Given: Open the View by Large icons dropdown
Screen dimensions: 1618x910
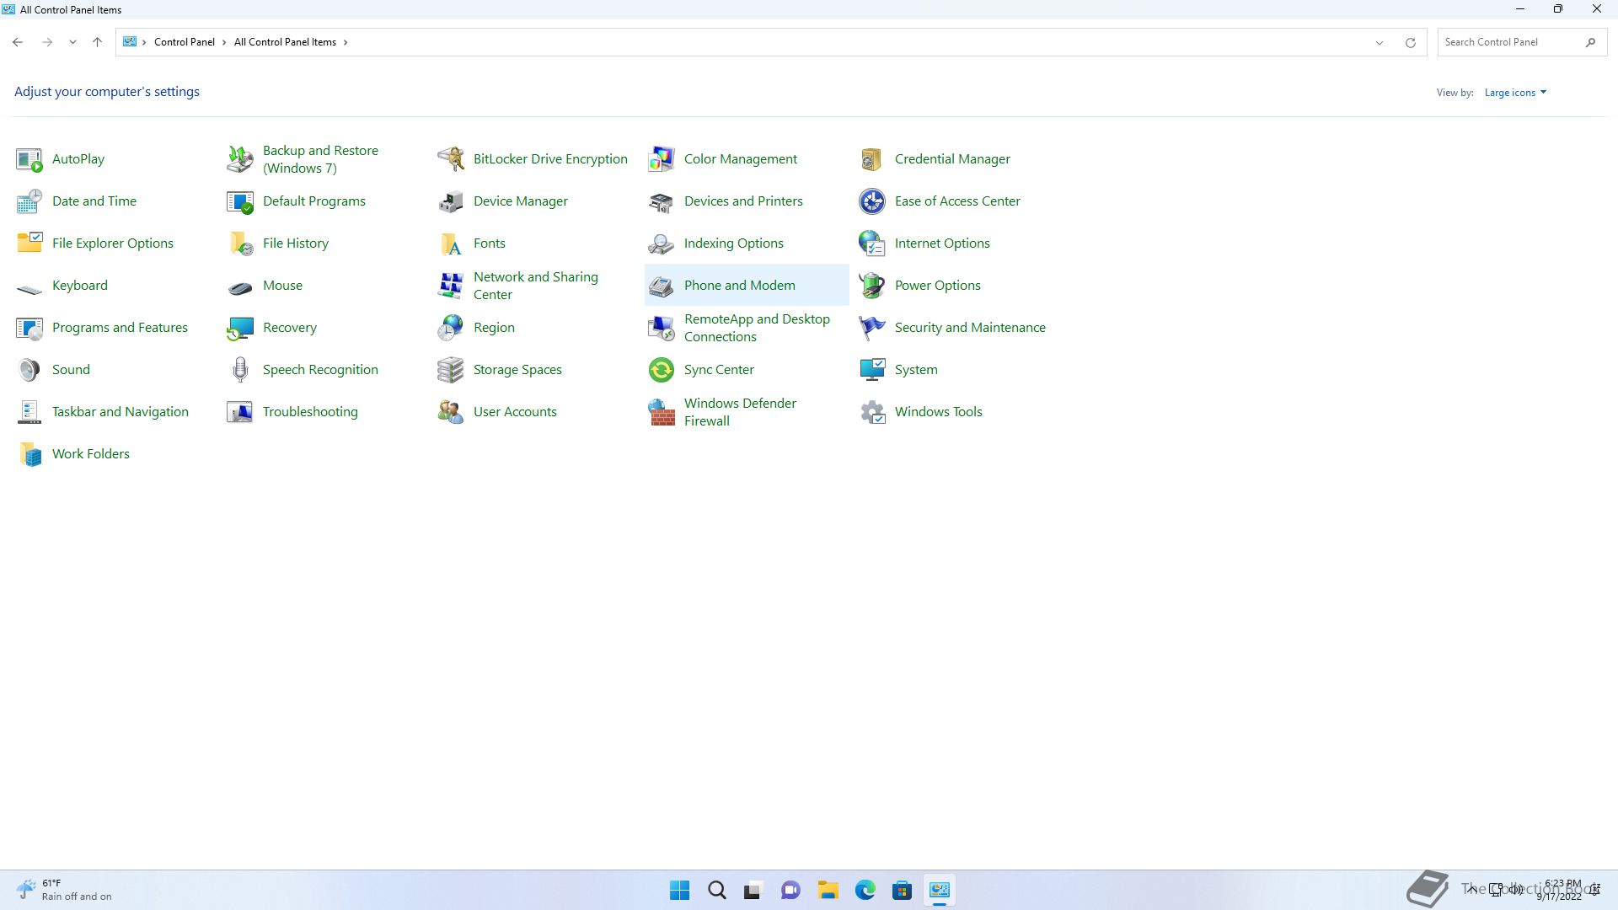Looking at the screenshot, I should [x=1515, y=93].
